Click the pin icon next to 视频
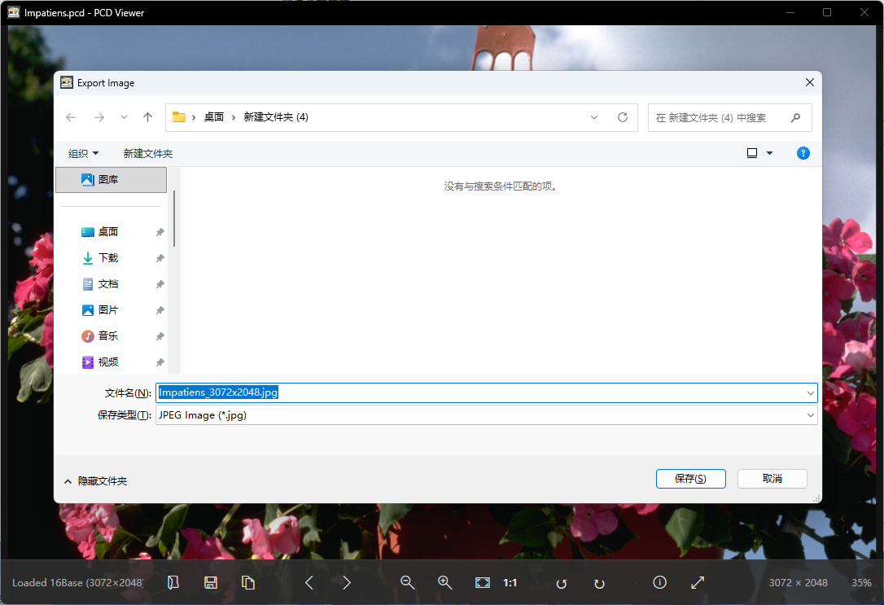884x605 pixels. point(160,362)
